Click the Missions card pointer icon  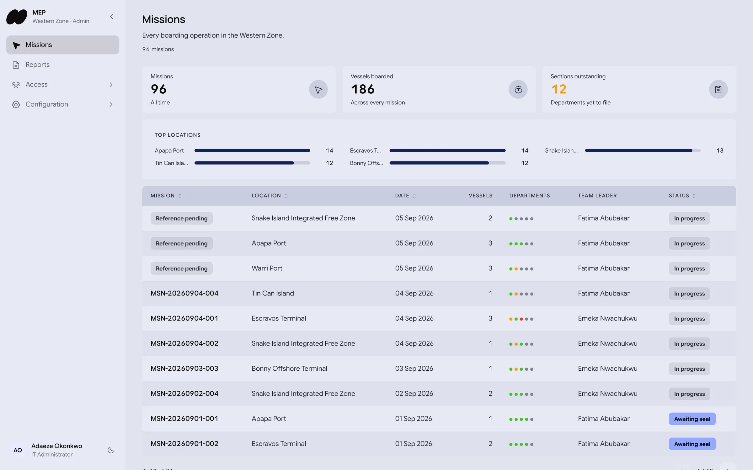point(318,89)
